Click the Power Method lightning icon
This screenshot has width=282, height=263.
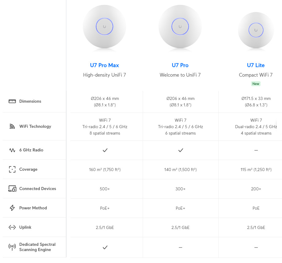12,208
